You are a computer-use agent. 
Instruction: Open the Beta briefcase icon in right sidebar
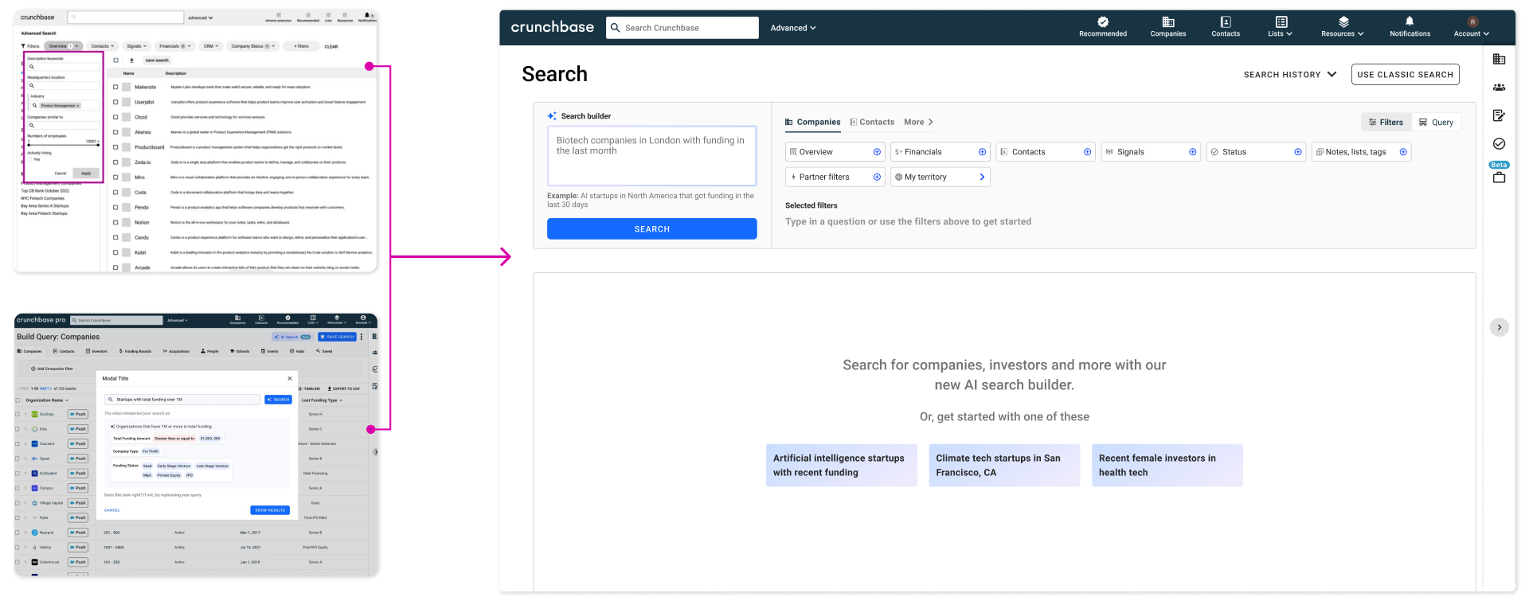pyautogui.click(x=1499, y=177)
